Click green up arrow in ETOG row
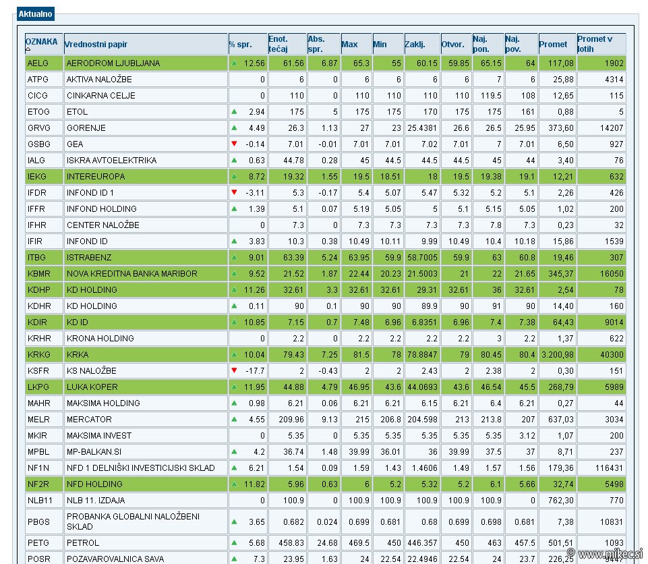Screen dimensions: 648x564 235,111
